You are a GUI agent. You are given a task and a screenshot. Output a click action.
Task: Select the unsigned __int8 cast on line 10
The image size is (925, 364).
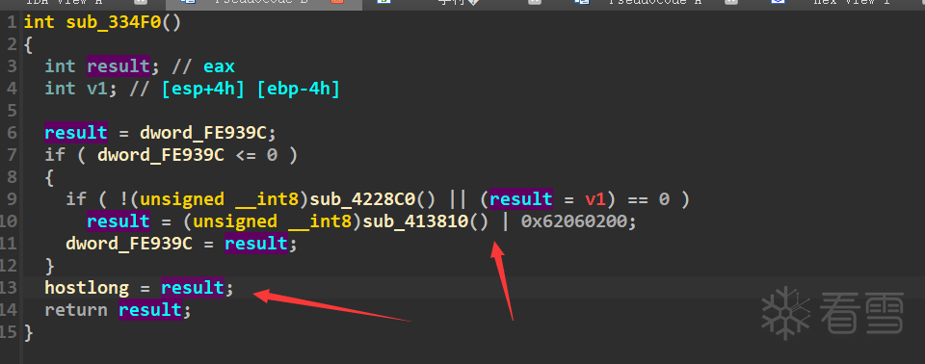[272, 221]
